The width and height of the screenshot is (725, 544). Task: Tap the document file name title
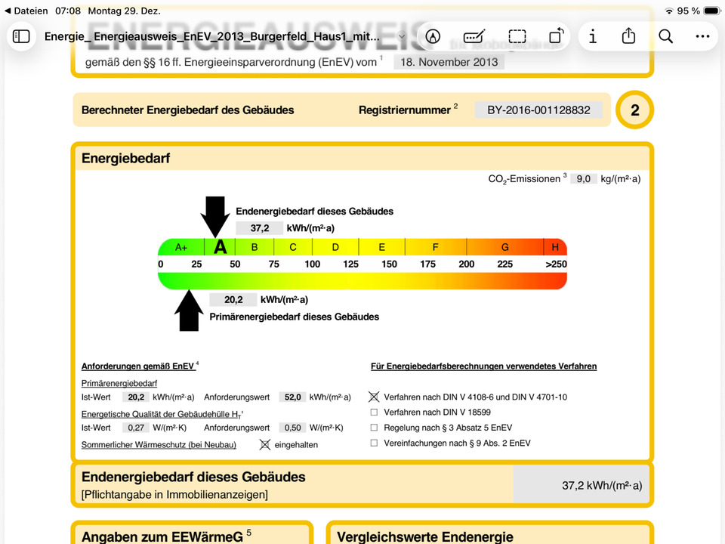(x=219, y=36)
